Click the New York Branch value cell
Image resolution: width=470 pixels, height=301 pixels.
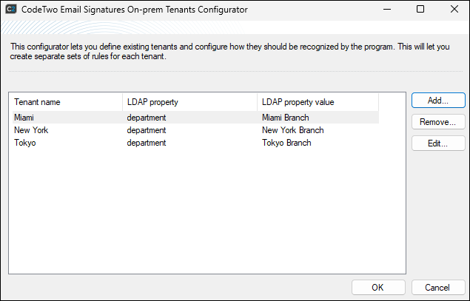coord(292,130)
